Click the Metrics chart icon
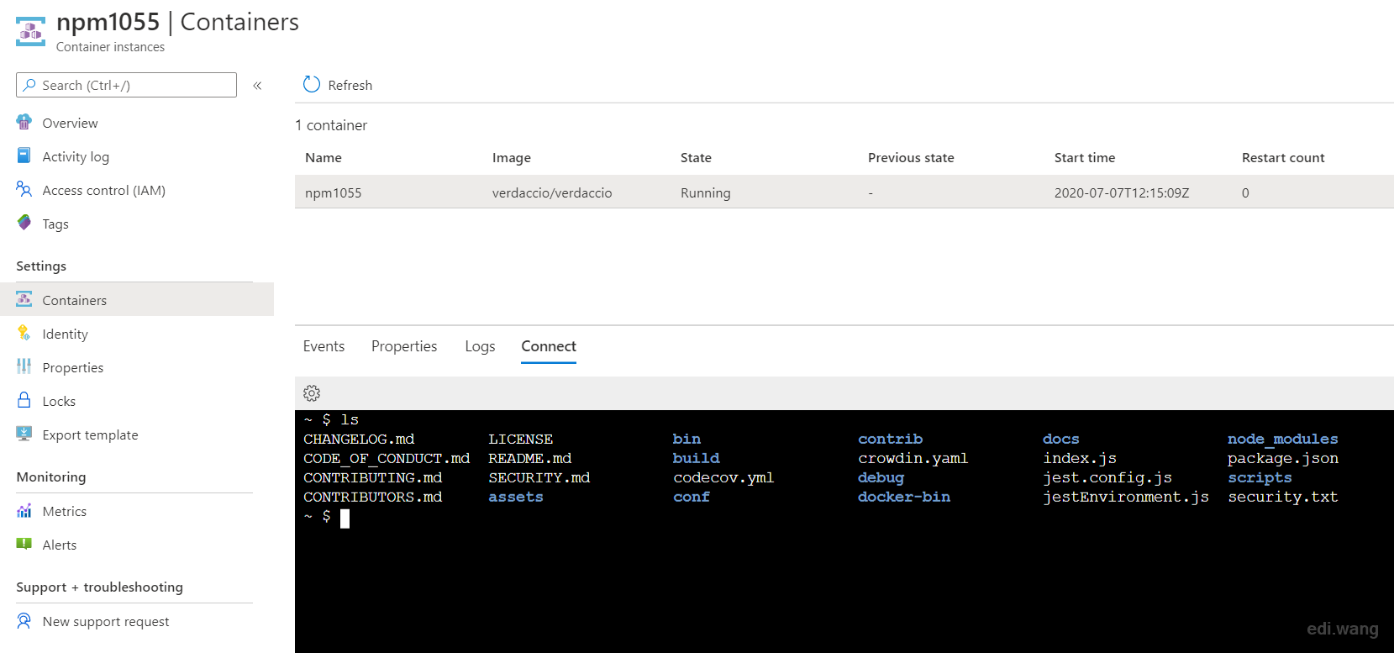Viewport: 1394px width, 653px height. tap(24, 510)
